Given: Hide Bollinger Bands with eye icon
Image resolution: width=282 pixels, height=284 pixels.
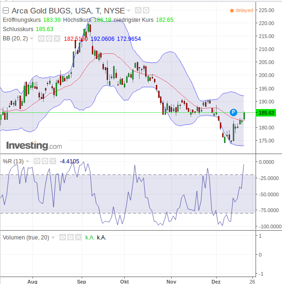Looking at the screenshot, I should 41,39.
